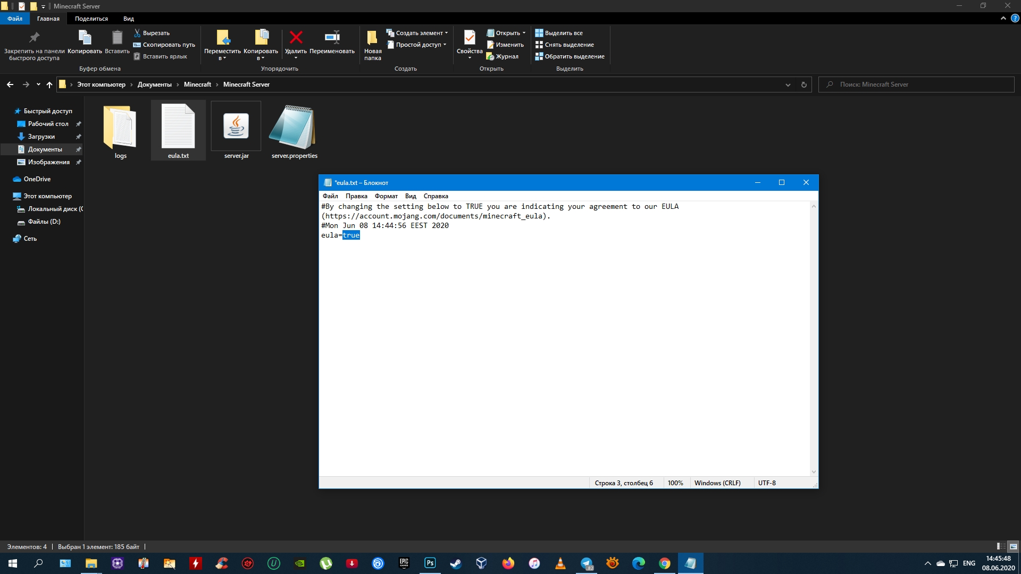Open the Properties ribbon icon
The width and height of the screenshot is (1021, 574).
click(470, 37)
